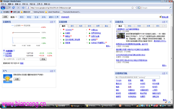The image size is (174, 109).
Task: Click the Firefox forward arrow button
Action: (x=7, y=8)
